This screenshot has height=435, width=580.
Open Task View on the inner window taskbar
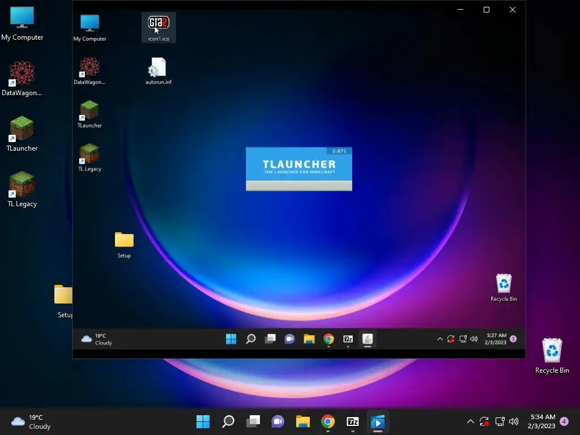coord(270,339)
